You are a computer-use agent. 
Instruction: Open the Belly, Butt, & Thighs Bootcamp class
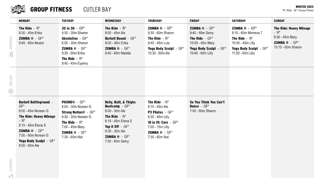coord(120,104)
